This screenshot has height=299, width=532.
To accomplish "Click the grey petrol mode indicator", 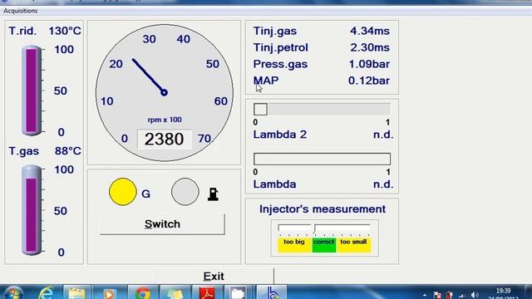I will pos(185,192).
